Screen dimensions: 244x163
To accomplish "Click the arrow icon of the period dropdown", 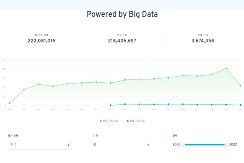I will tap(148, 145).
